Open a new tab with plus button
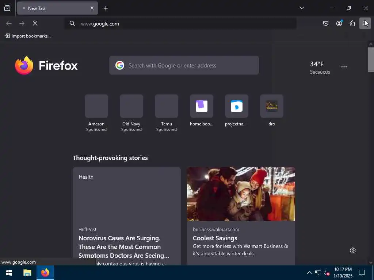The width and height of the screenshot is (374, 280). (x=106, y=8)
